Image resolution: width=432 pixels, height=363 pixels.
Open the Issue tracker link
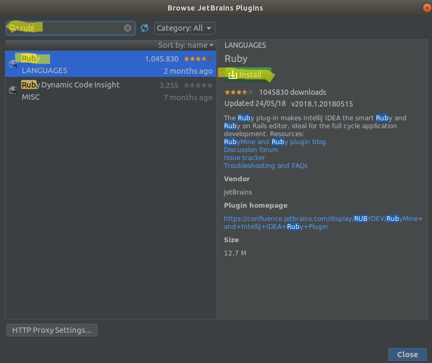tap(245, 158)
